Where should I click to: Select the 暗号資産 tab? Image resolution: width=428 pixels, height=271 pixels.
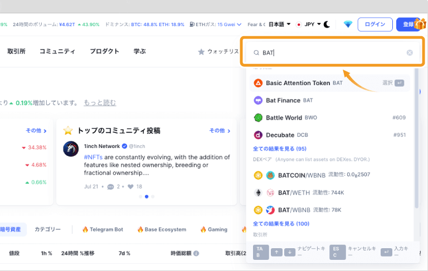[x=12, y=230]
